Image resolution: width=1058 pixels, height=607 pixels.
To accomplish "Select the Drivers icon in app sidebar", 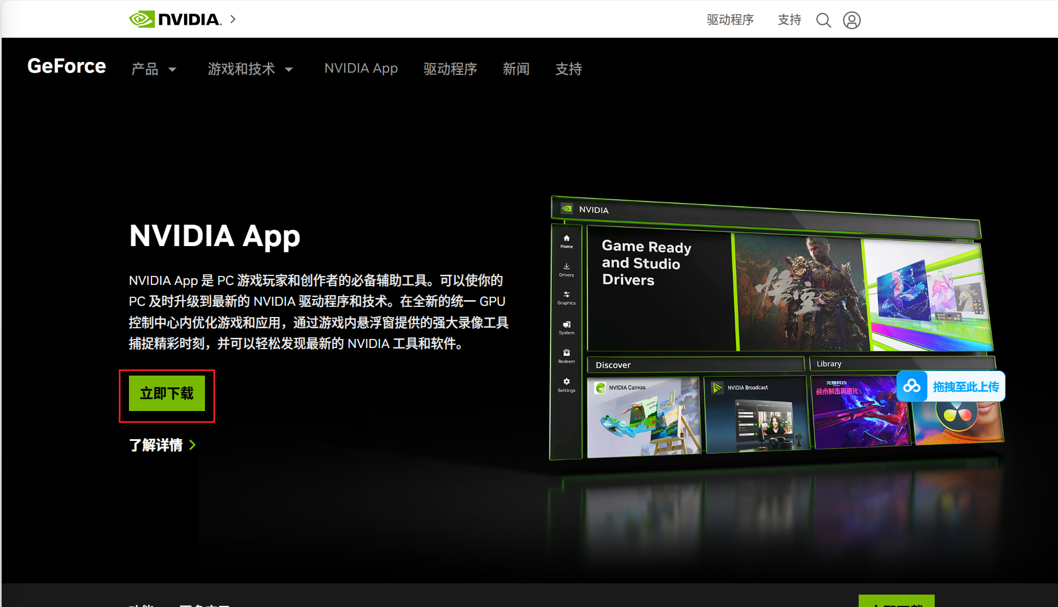I will [566, 270].
